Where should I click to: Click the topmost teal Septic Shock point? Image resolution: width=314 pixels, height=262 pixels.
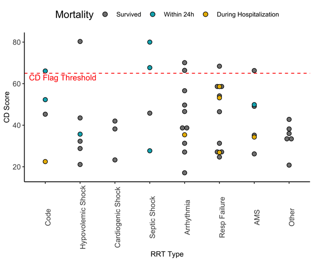point(150,42)
